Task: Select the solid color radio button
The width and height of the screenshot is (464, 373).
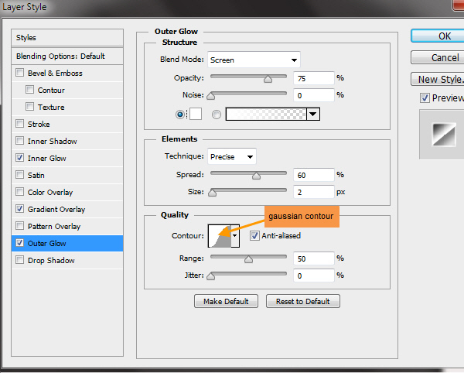Action: coord(181,114)
